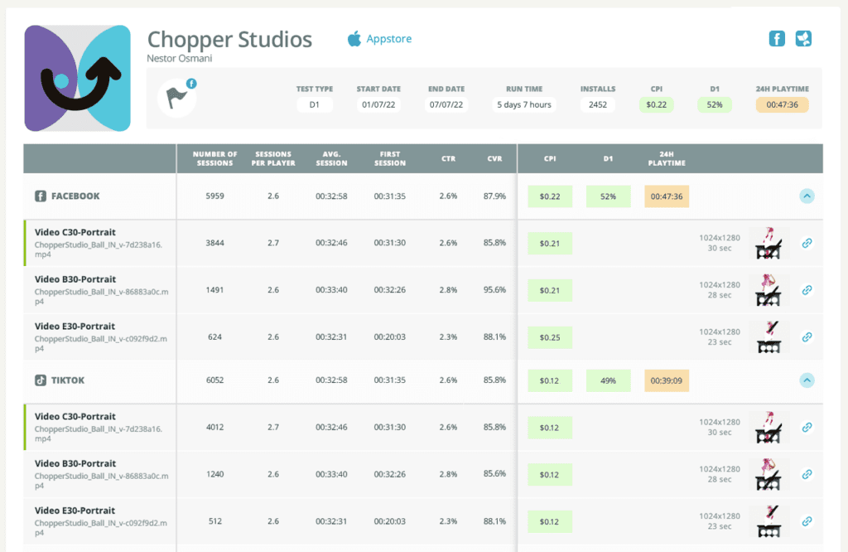Open link icon for Facebook Video E30-Portrait

(807, 337)
